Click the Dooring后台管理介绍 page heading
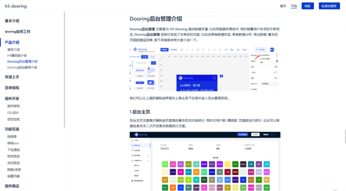346x191 pixels. click(x=156, y=19)
